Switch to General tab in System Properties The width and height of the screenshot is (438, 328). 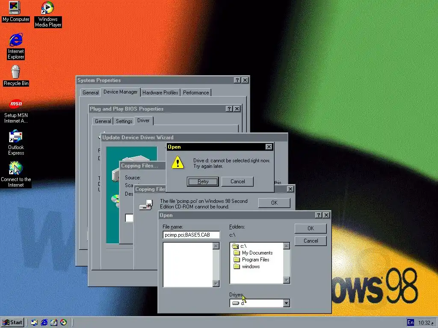point(90,93)
